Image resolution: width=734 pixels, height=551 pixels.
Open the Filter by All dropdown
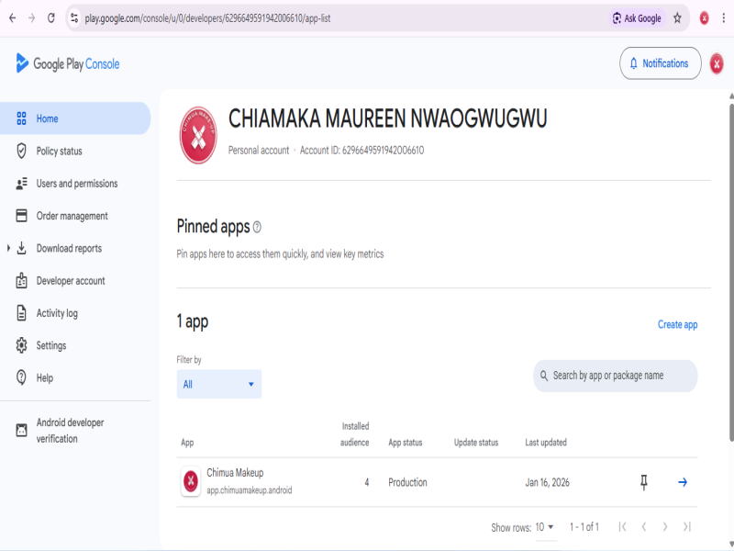click(219, 384)
